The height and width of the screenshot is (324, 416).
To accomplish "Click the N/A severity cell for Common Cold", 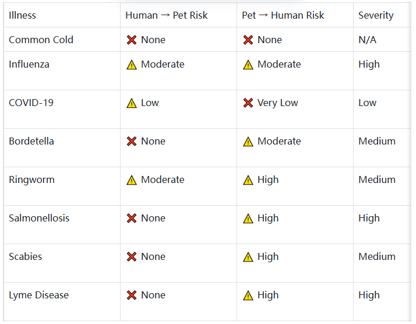I will pos(367,40).
